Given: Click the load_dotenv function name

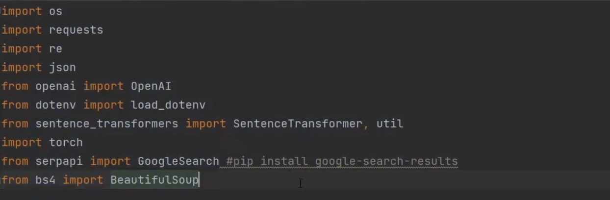Looking at the screenshot, I should point(168,105).
